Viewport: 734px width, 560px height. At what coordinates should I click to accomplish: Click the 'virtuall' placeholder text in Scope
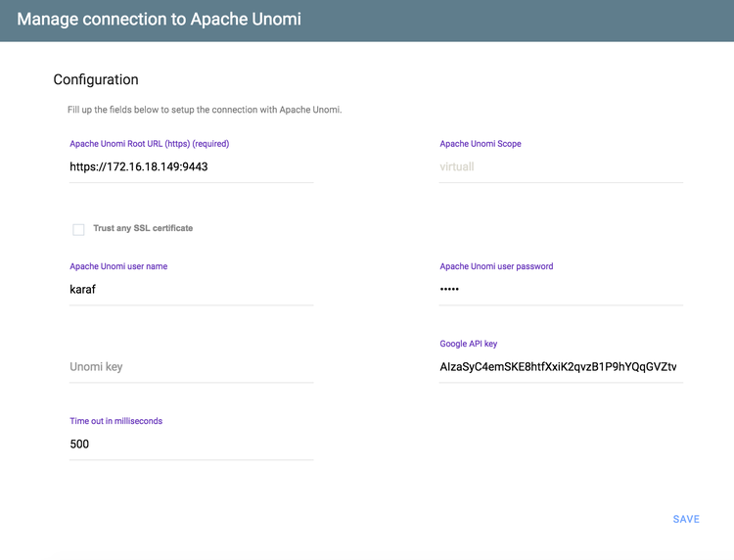pos(457,166)
